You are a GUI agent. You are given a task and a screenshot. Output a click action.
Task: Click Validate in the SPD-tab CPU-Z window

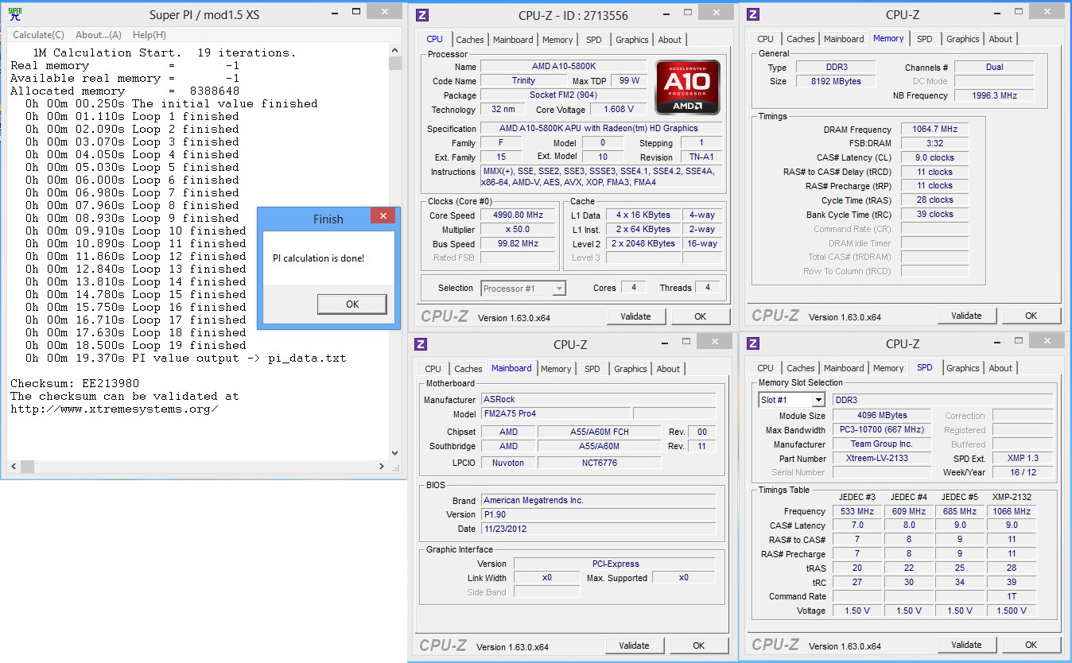tap(966, 645)
